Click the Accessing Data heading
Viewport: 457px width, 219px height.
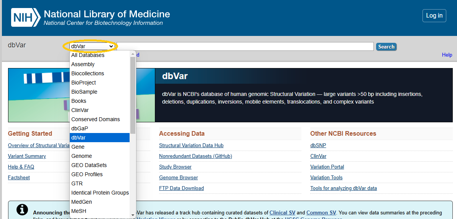pyautogui.click(x=182, y=134)
